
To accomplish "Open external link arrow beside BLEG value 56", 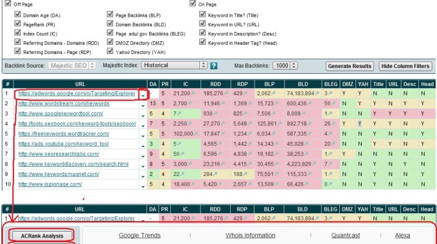I will [333, 103].
